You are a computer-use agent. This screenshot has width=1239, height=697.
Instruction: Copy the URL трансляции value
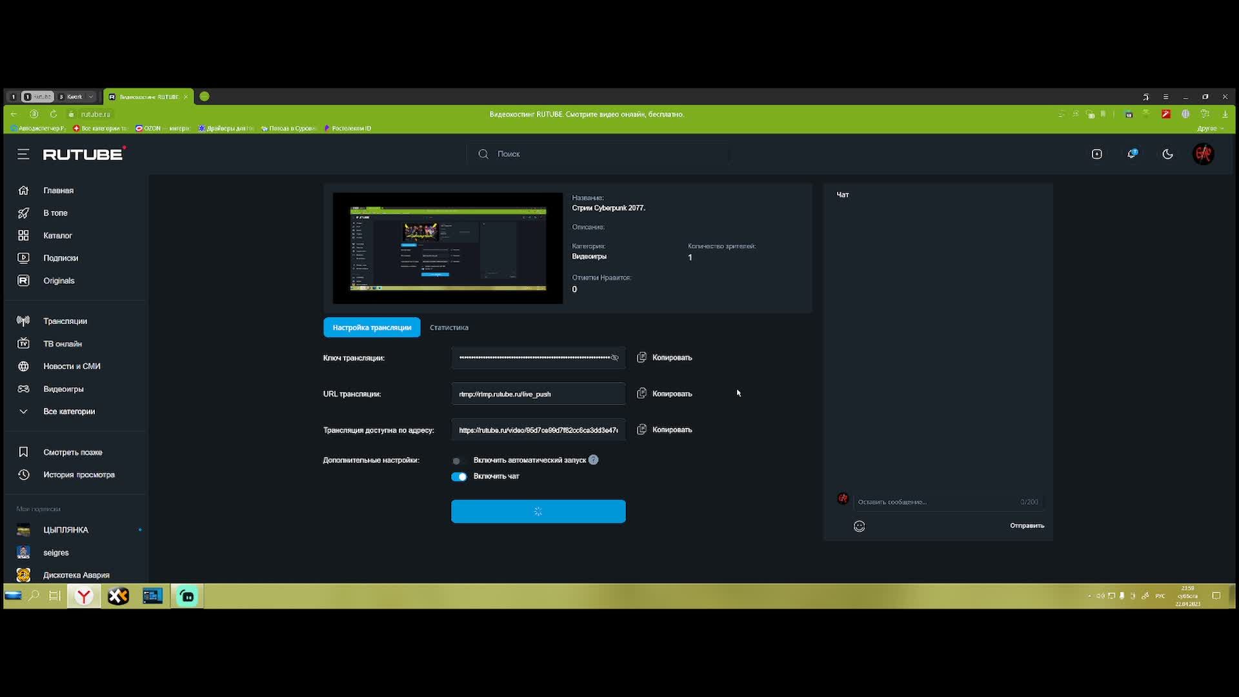point(665,394)
